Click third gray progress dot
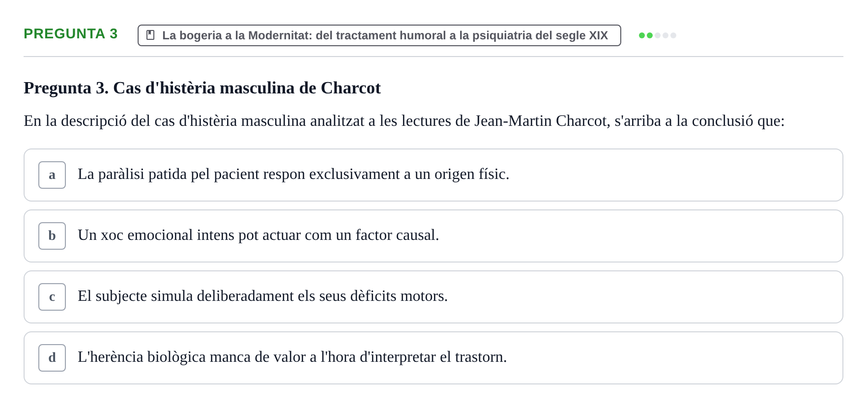Viewport: 867px width, 409px height. pyautogui.click(x=658, y=35)
